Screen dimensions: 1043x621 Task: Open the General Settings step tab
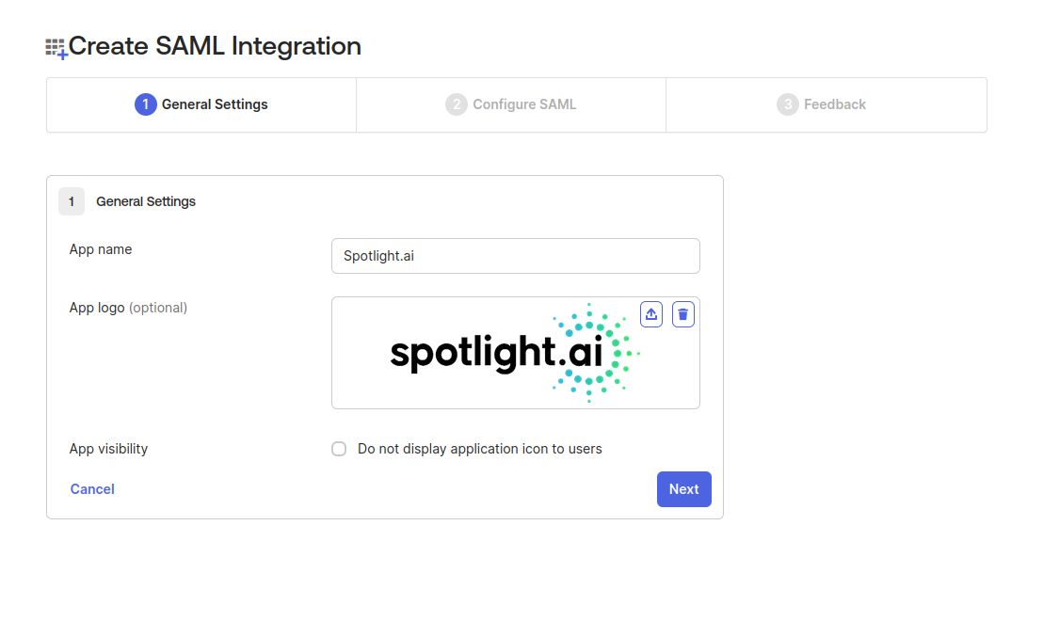[201, 105]
